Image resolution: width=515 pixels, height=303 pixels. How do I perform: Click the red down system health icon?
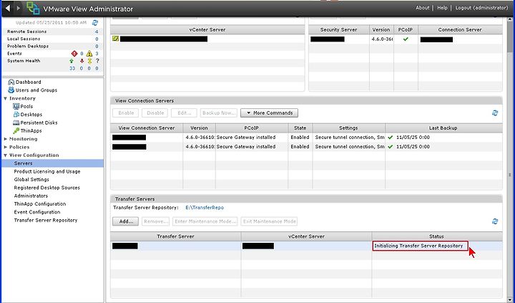(x=82, y=61)
